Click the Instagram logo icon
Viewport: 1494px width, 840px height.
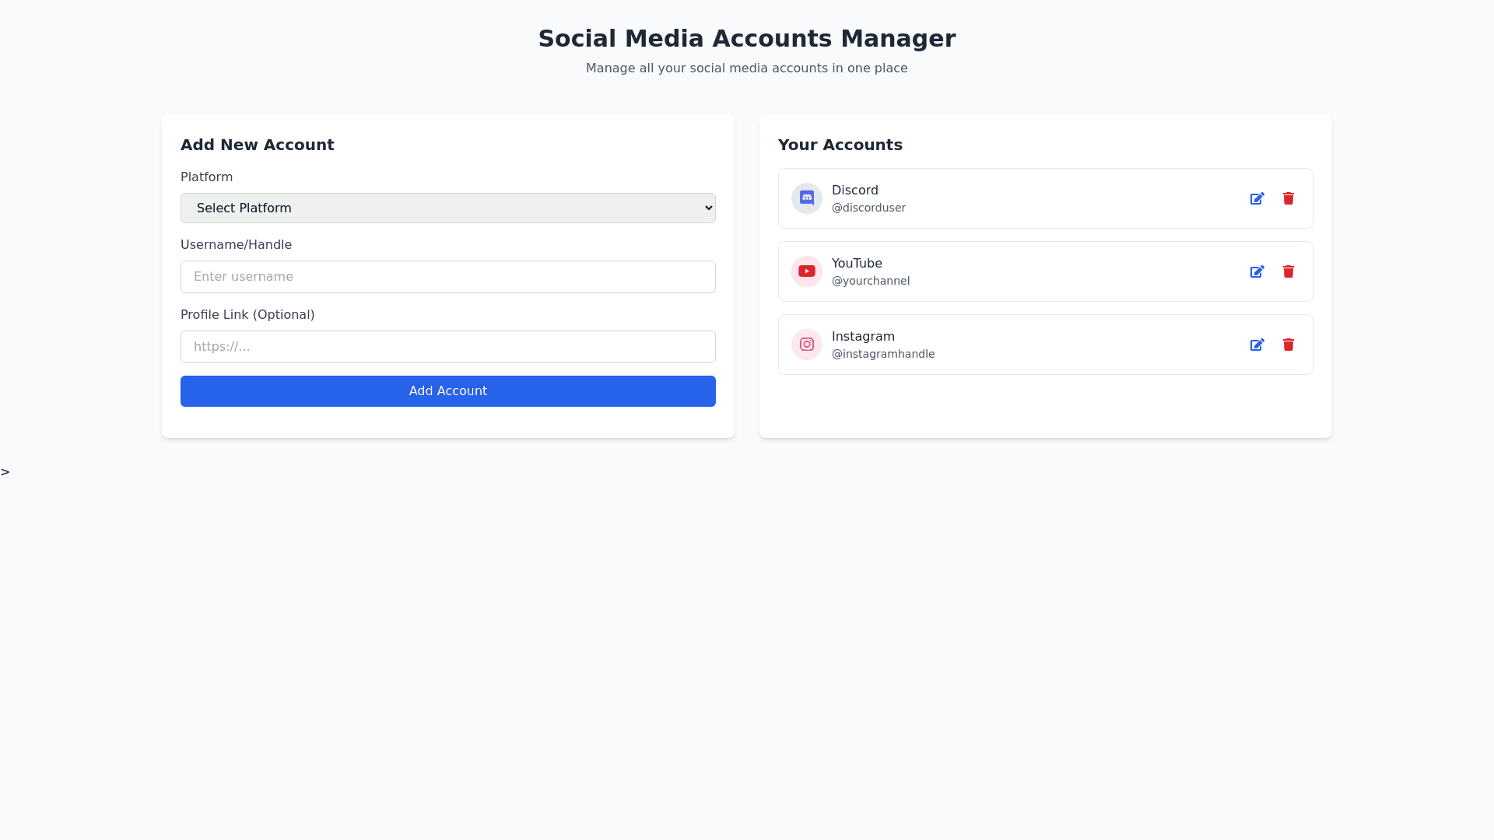[806, 345]
